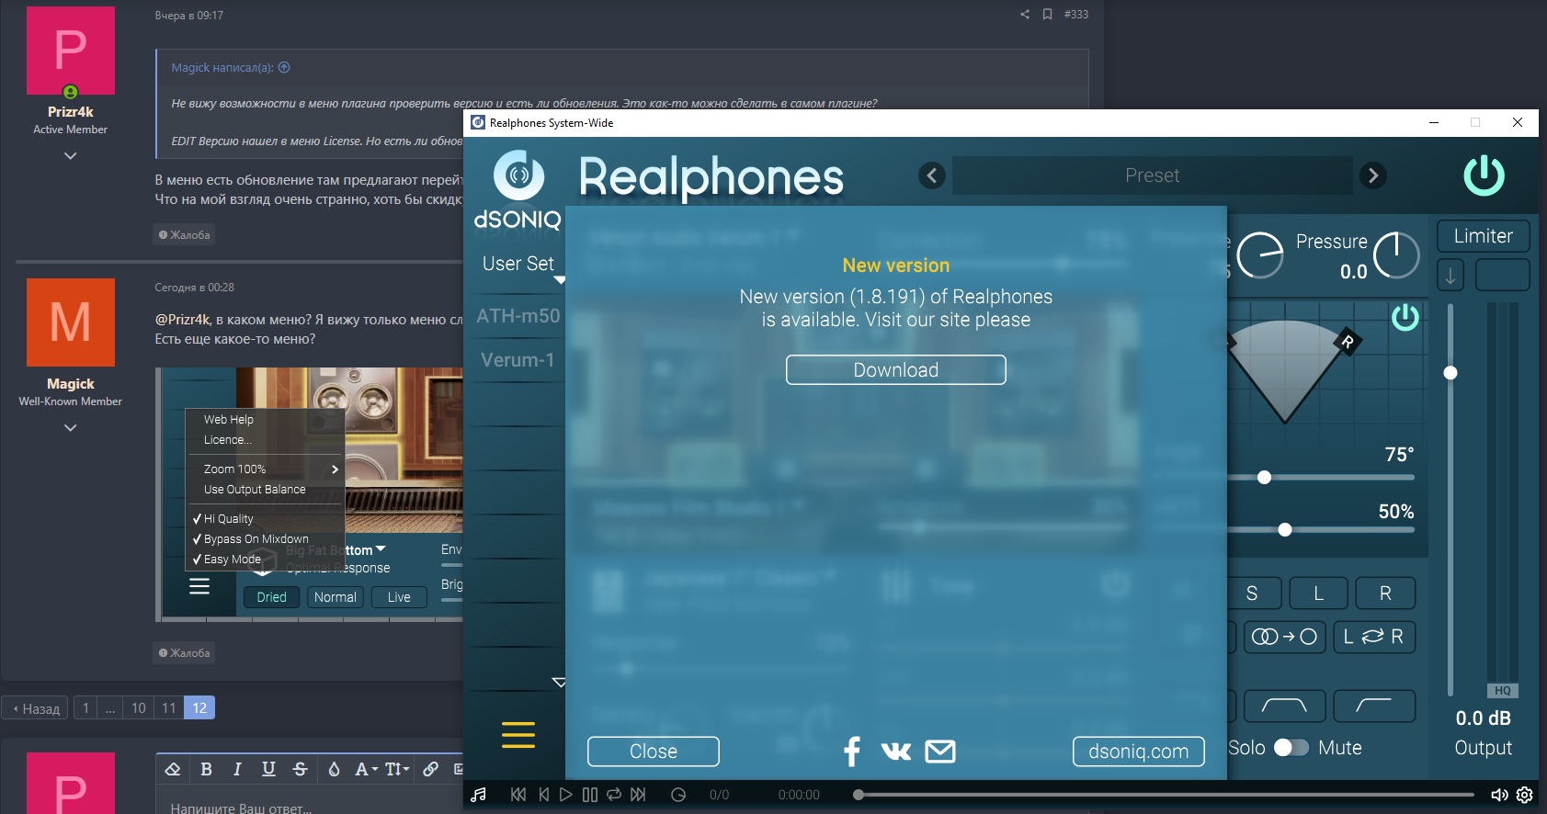The width and height of the screenshot is (1547, 814).
Task: Open the hidden pages ellipsis in pagination
Action: (x=110, y=708)
